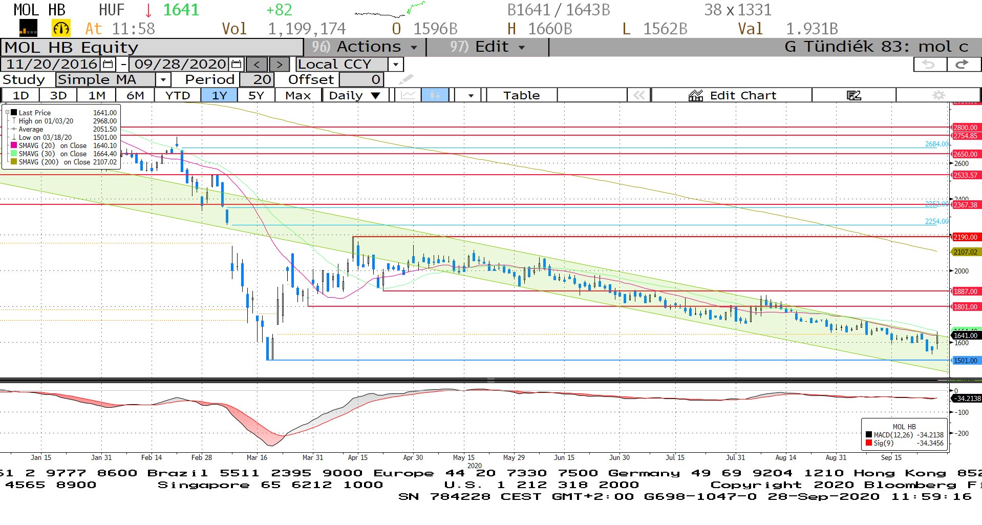Open the start date calendar picker
This screenshot has width=982, height=525.
[x=108, y=64]
